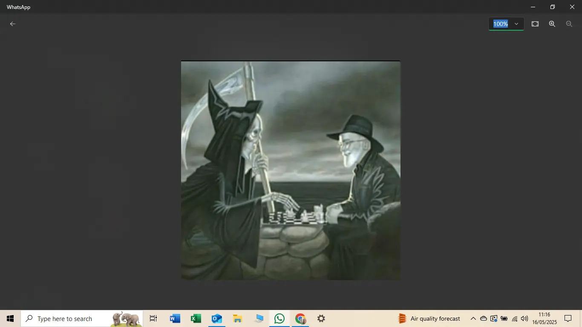Show hidden system tray icons
The height and width of the screenshot is (327, 582).
tap(473, 318)
